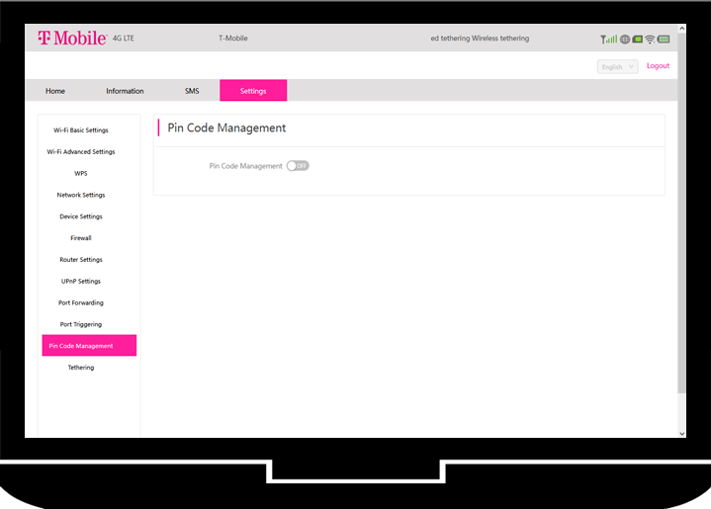Go to the SMS tab
Screen dimensions: 711x509
click(x=192, y=91)
